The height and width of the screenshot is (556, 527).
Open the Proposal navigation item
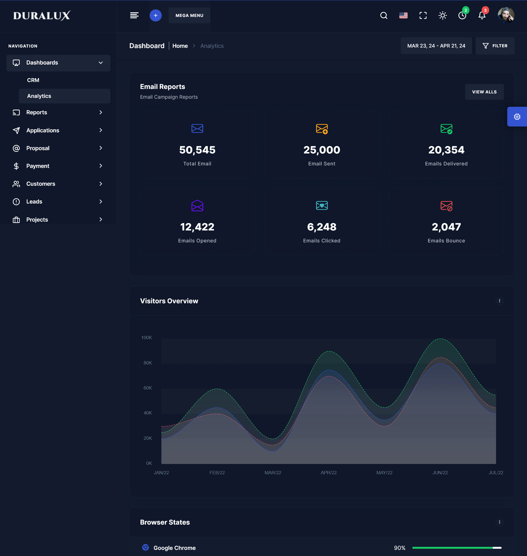(x=58, y=148)
